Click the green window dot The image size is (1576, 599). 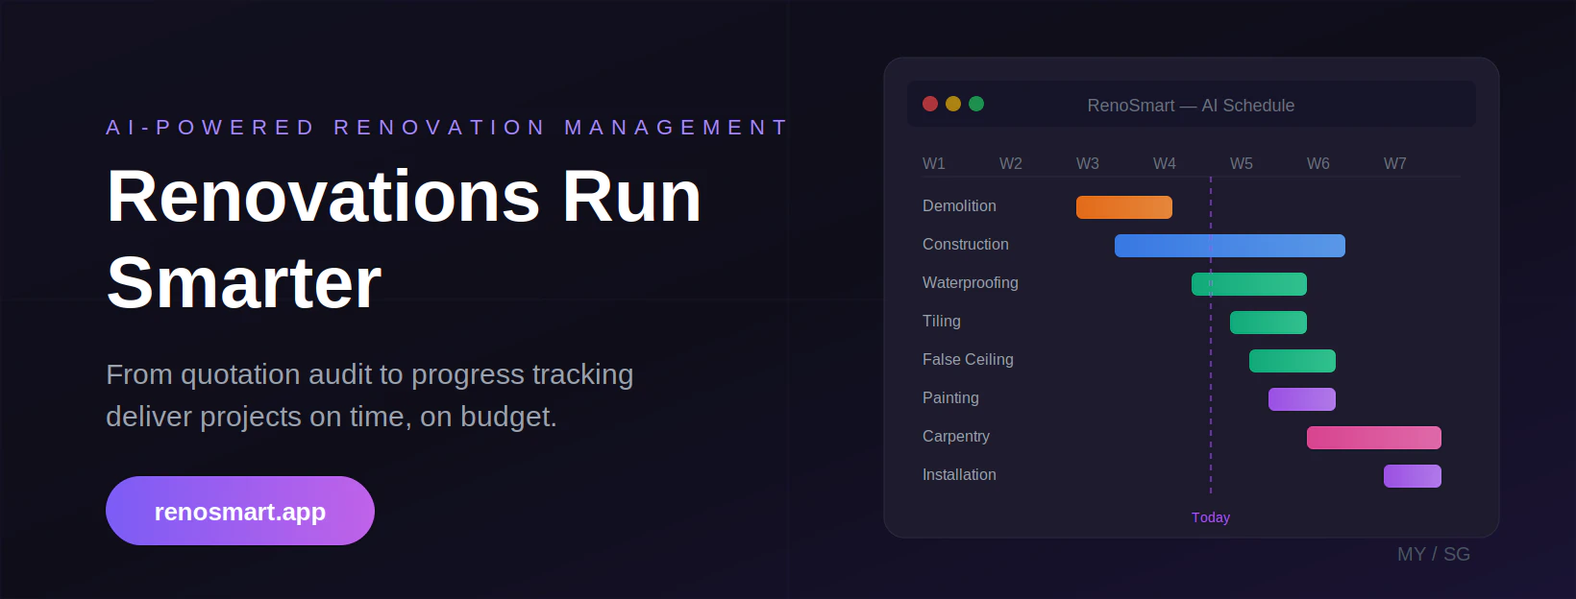976,104
